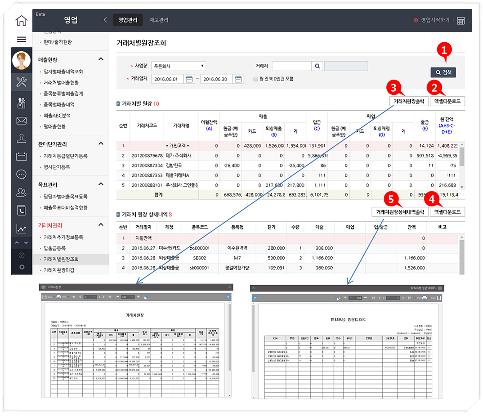483x416 pixels.
Task: Click refresh icon in 상세내역 viewer window
Action: 337,298
